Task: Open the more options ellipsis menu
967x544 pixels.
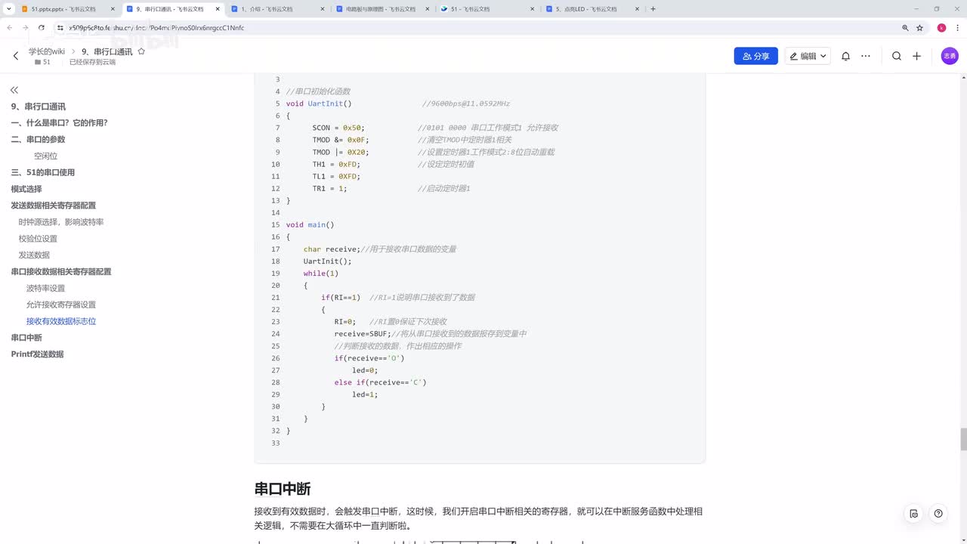Action: 866,56
